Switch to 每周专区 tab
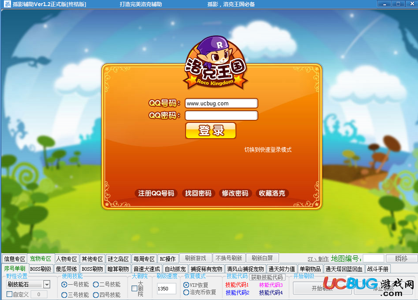 pyautogui.click(x=144, y=259)
